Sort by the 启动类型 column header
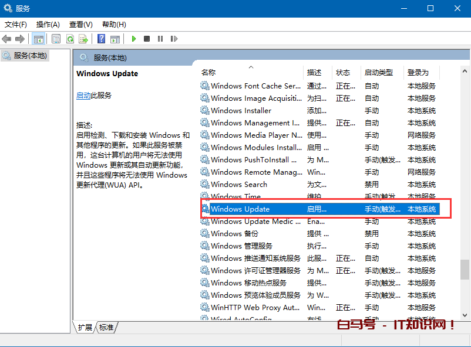Screen dimensions: 471x347 [378, 73]
